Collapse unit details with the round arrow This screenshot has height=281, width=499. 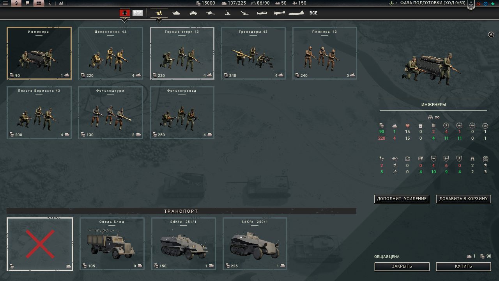coord(491,35)
